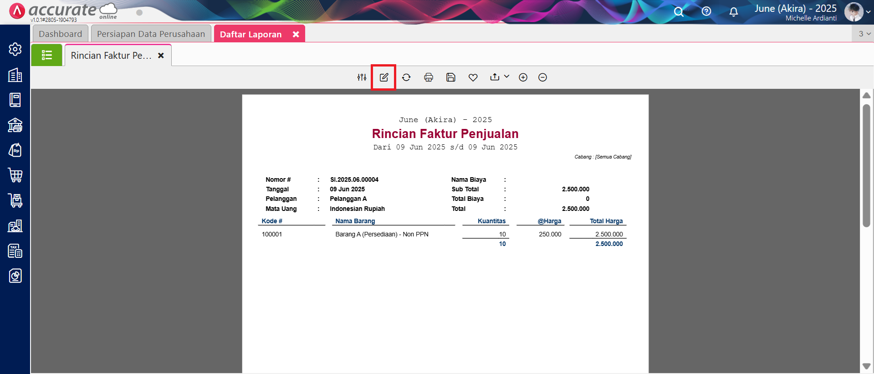Image resolution: width=874 pixels, height=374 pixels.
Task: Close the Daftar Laporan tab
Action: tap(296, 34)
